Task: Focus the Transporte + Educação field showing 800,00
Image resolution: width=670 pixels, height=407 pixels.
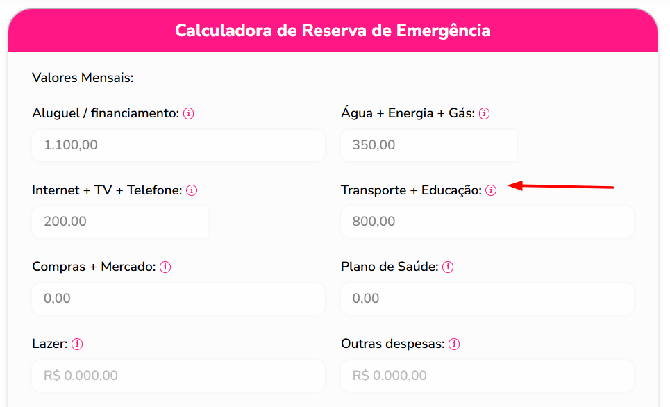Action: [x=487, y=222]
